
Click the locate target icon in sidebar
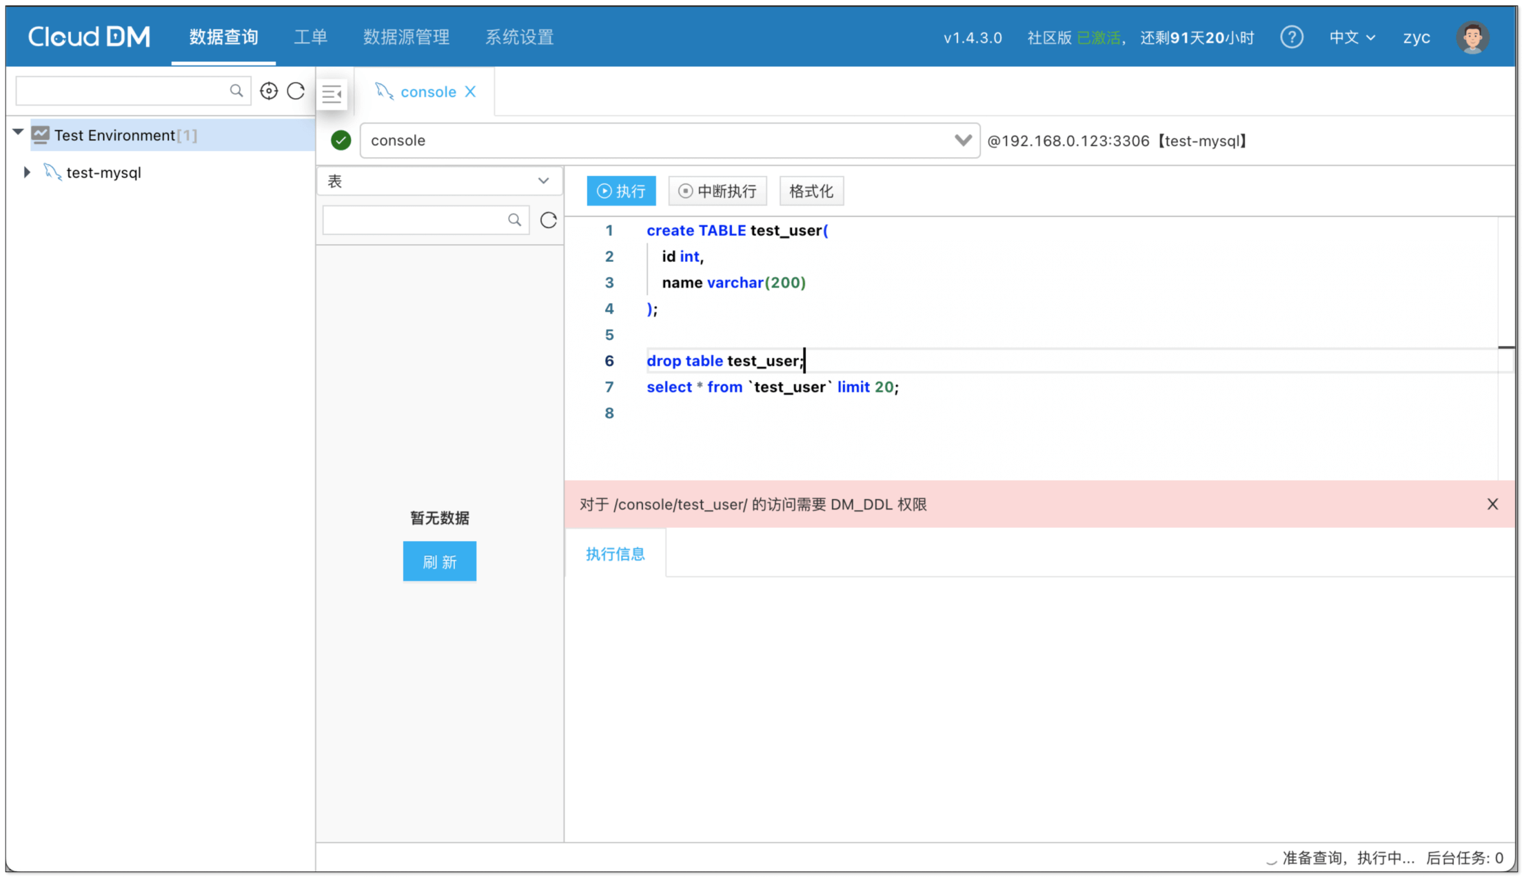(269, 91)
